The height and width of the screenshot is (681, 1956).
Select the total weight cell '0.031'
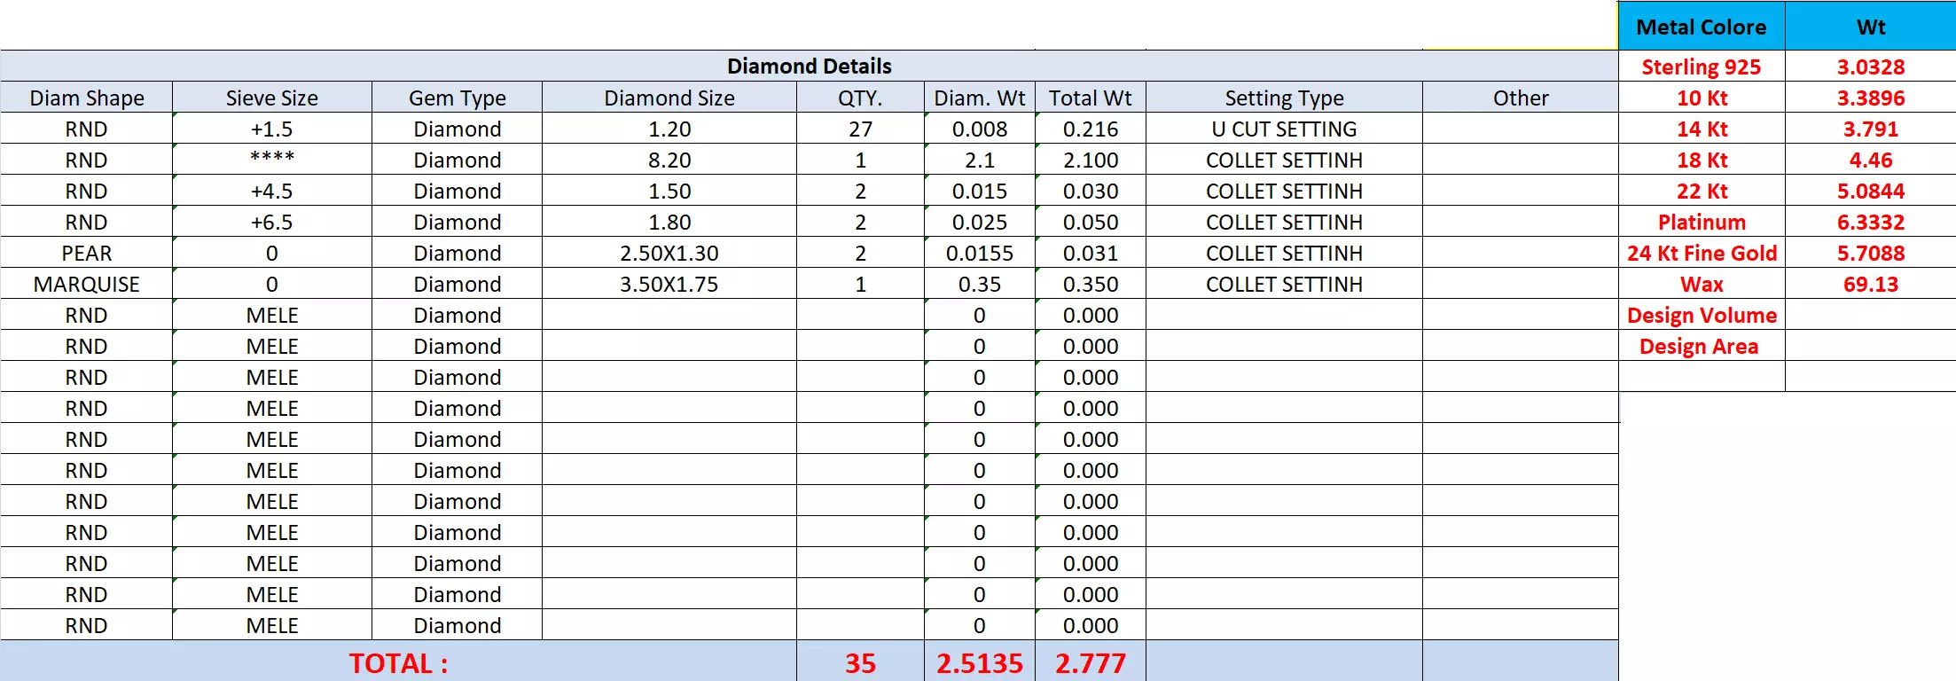(x=1091, y=253)
